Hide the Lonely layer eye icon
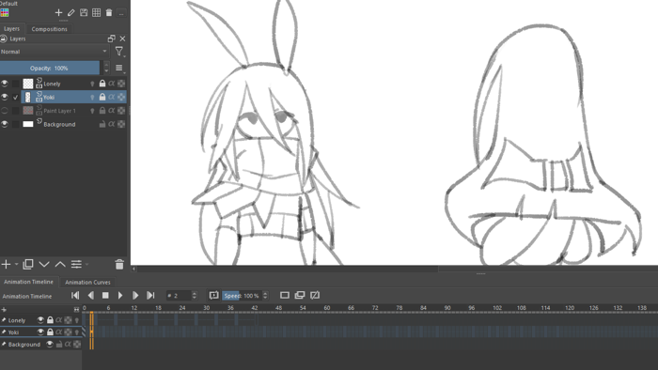Screen dimensions: 658x370 [4, 84]
